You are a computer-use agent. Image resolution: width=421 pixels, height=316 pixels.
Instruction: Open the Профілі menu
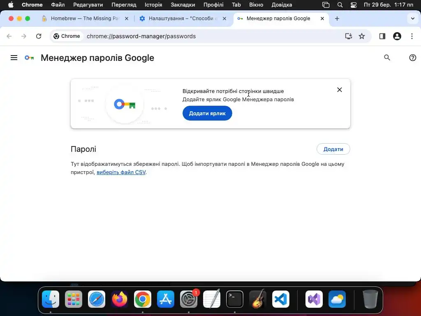point(213,5)
